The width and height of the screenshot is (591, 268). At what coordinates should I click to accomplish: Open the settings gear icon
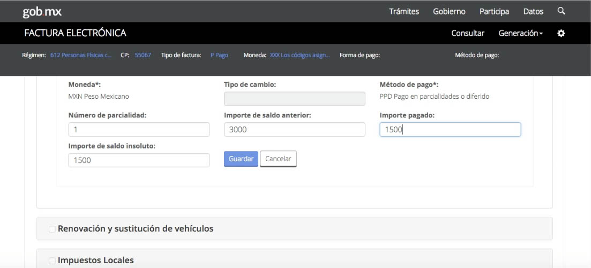click(561, 33)
